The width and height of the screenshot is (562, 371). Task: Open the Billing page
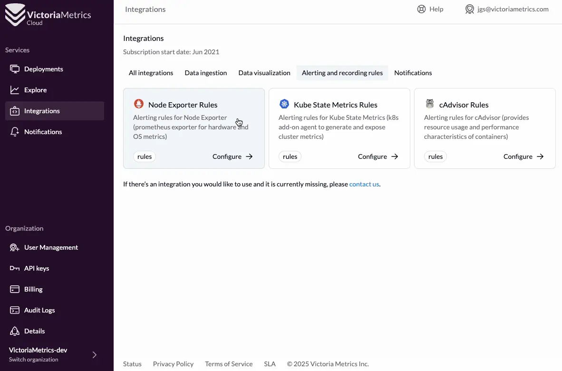55,289
